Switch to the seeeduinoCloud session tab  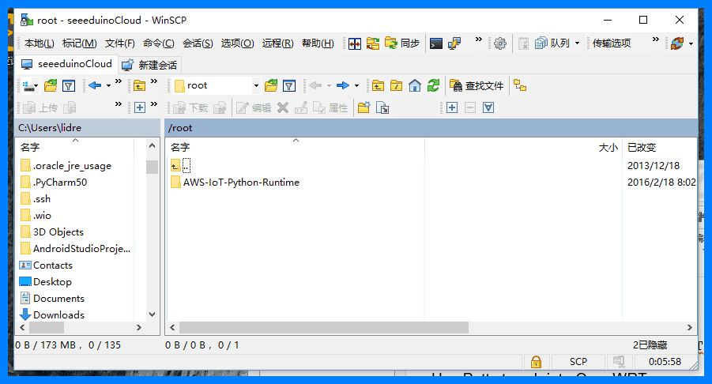coord(66,64)
